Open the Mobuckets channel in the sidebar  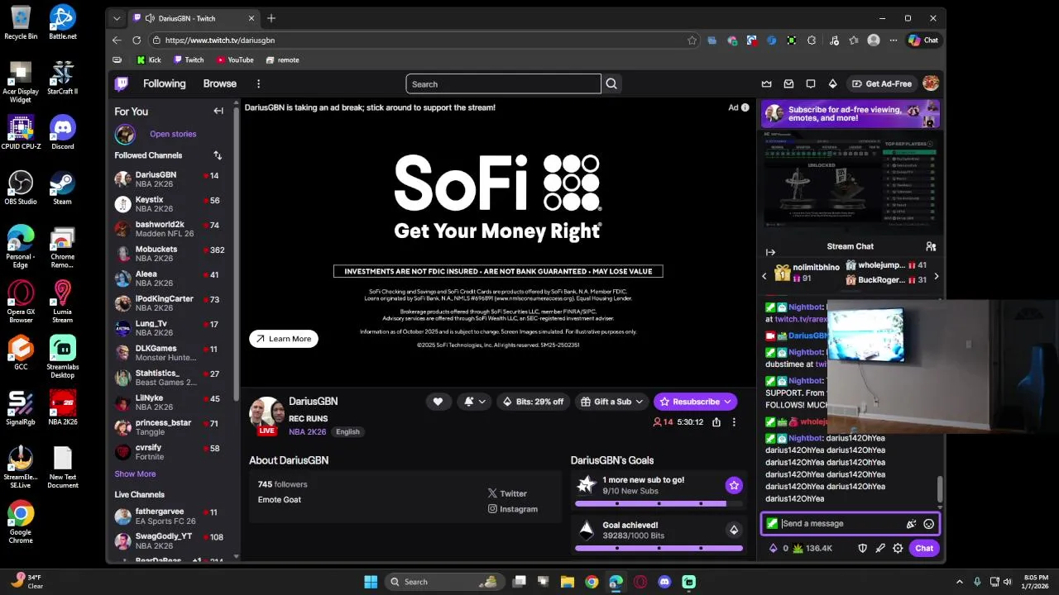[170, 254]
